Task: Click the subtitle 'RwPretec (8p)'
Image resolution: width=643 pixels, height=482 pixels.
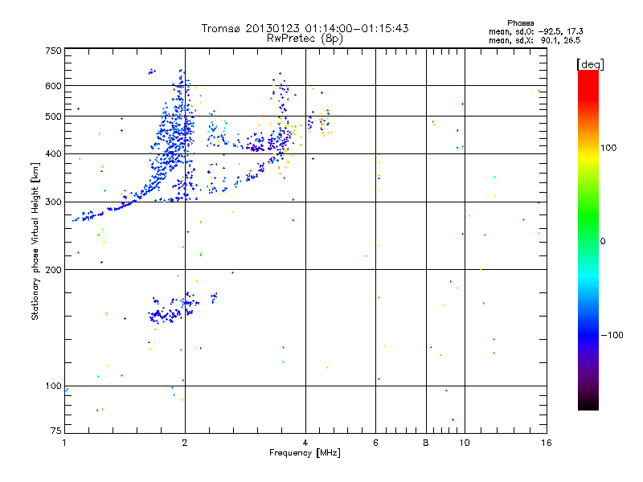Action: tap(305, 39)
